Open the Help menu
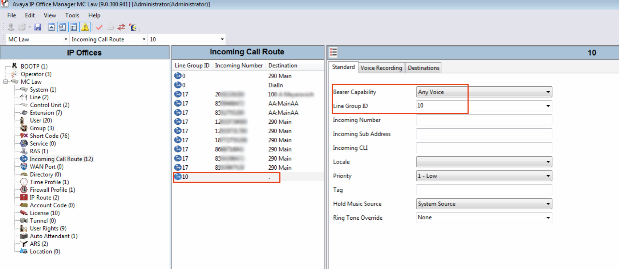Image resolution: width=619 pixels, height=269 pixels. tap(94, 15)
